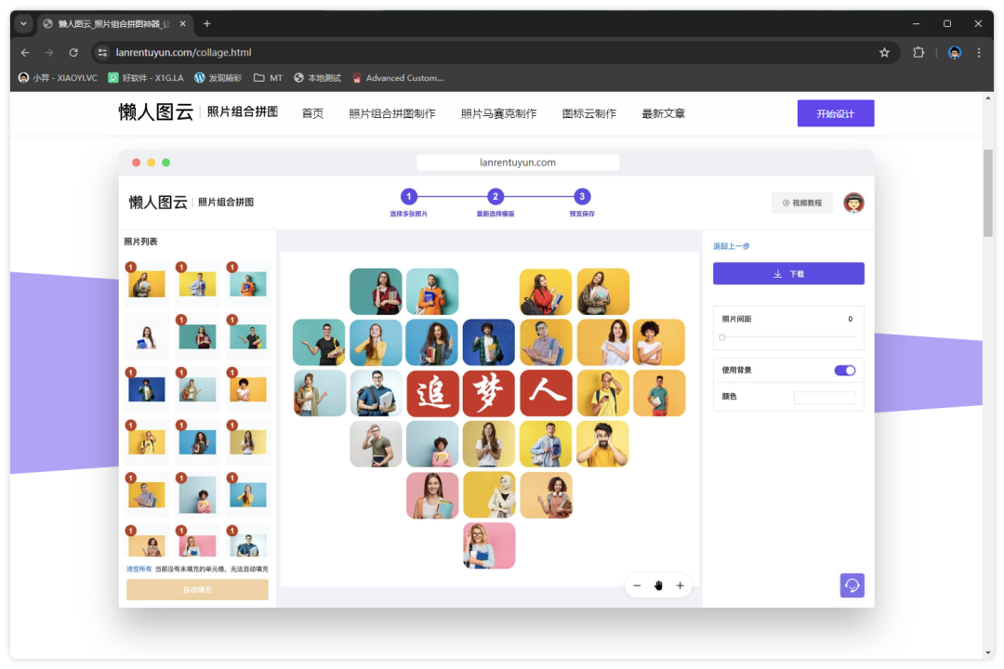Image resolution: width=1004 pixels, height=669 pixels.
Task: Click the 自动填充 auto fill button
Action: pyautogui.click(x=197, y=590)
